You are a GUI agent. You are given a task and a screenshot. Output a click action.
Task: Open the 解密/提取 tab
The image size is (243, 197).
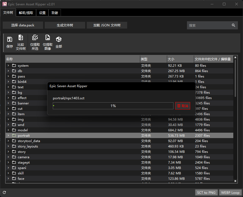pos(26,13)
